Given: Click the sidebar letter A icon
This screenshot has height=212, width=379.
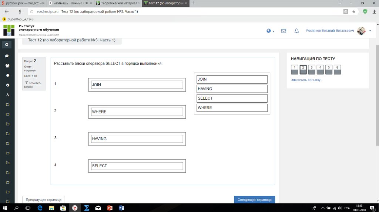Looking at the screenshot, I should coord(7,95).
